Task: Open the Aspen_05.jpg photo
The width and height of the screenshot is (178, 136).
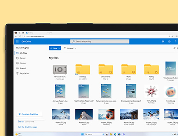Action: [151, 114]
